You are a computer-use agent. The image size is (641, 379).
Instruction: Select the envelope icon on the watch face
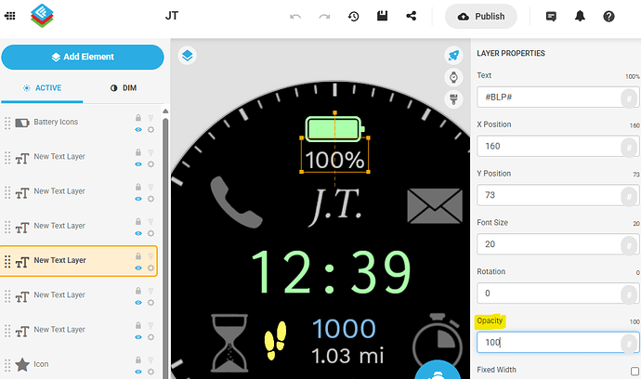coord(435,205)
